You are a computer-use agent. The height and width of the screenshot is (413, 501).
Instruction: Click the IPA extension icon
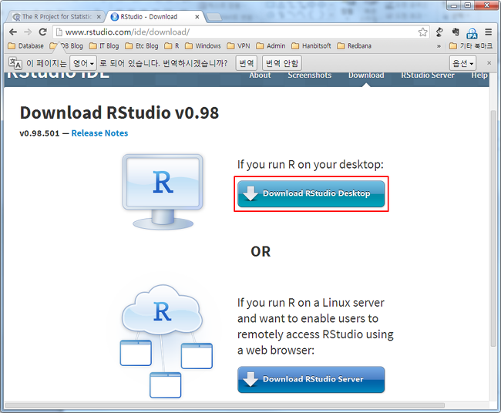(472, 32)
